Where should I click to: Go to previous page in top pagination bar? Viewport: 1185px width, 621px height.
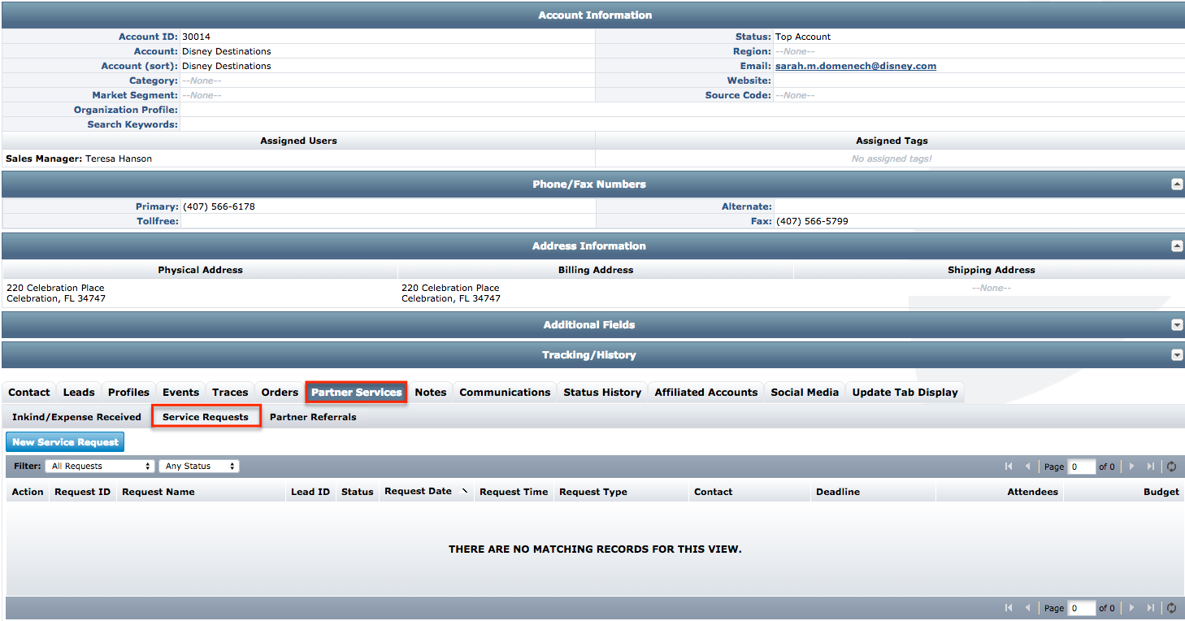point(1028,467)
